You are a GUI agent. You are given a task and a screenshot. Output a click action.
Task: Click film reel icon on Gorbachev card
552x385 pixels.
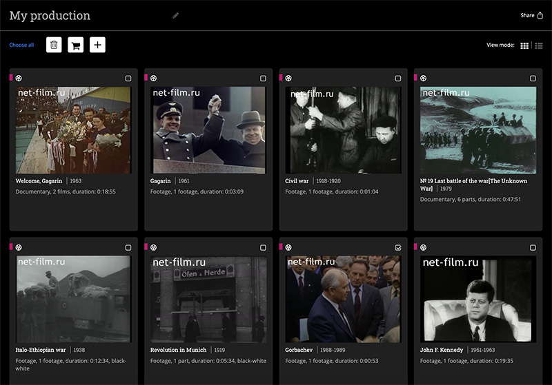(288, 247)
